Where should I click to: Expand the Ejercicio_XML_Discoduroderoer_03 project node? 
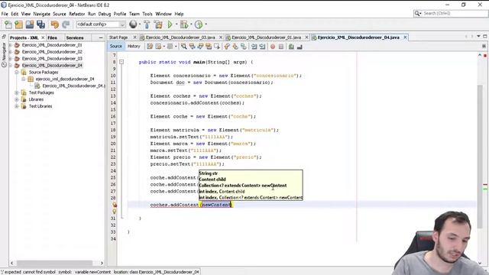[10, 59]
